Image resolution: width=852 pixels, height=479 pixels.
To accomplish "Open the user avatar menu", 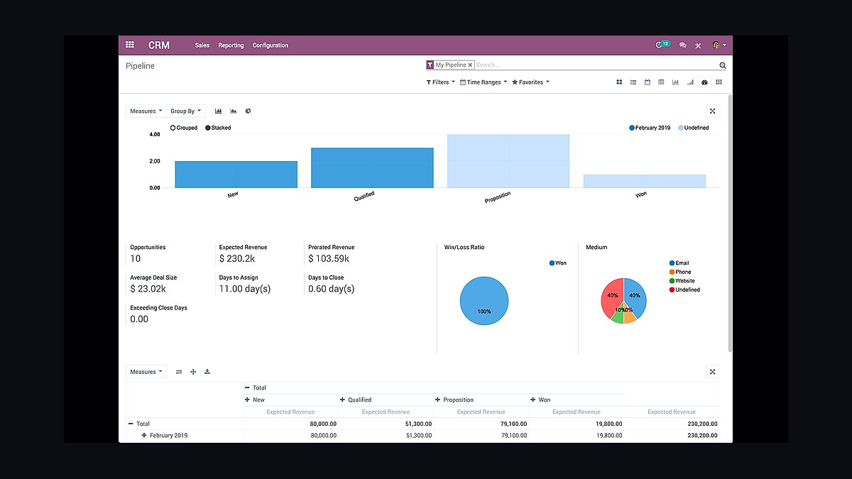I will [719, 45].
